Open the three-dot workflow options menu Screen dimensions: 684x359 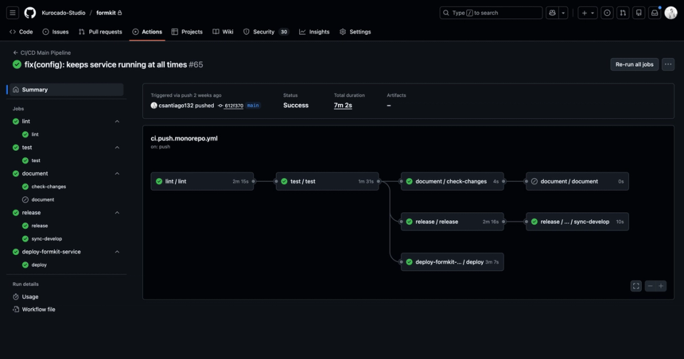(x=668, y=65)
